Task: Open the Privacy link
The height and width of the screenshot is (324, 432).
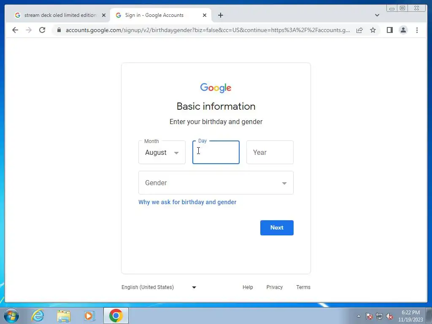Action: (x=274, y=287)
